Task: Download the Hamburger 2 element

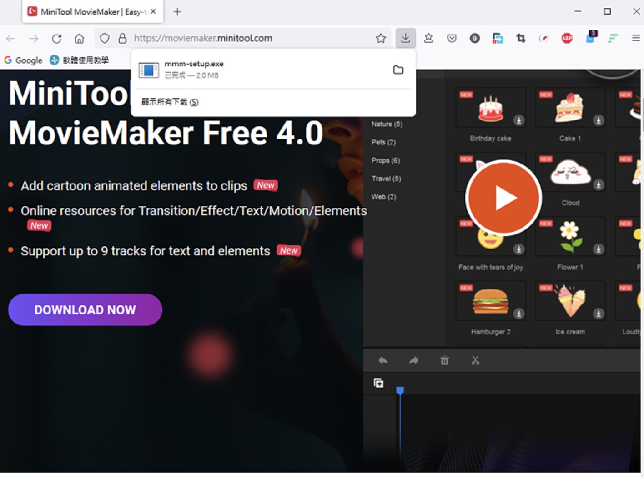Action: point(518,314)
